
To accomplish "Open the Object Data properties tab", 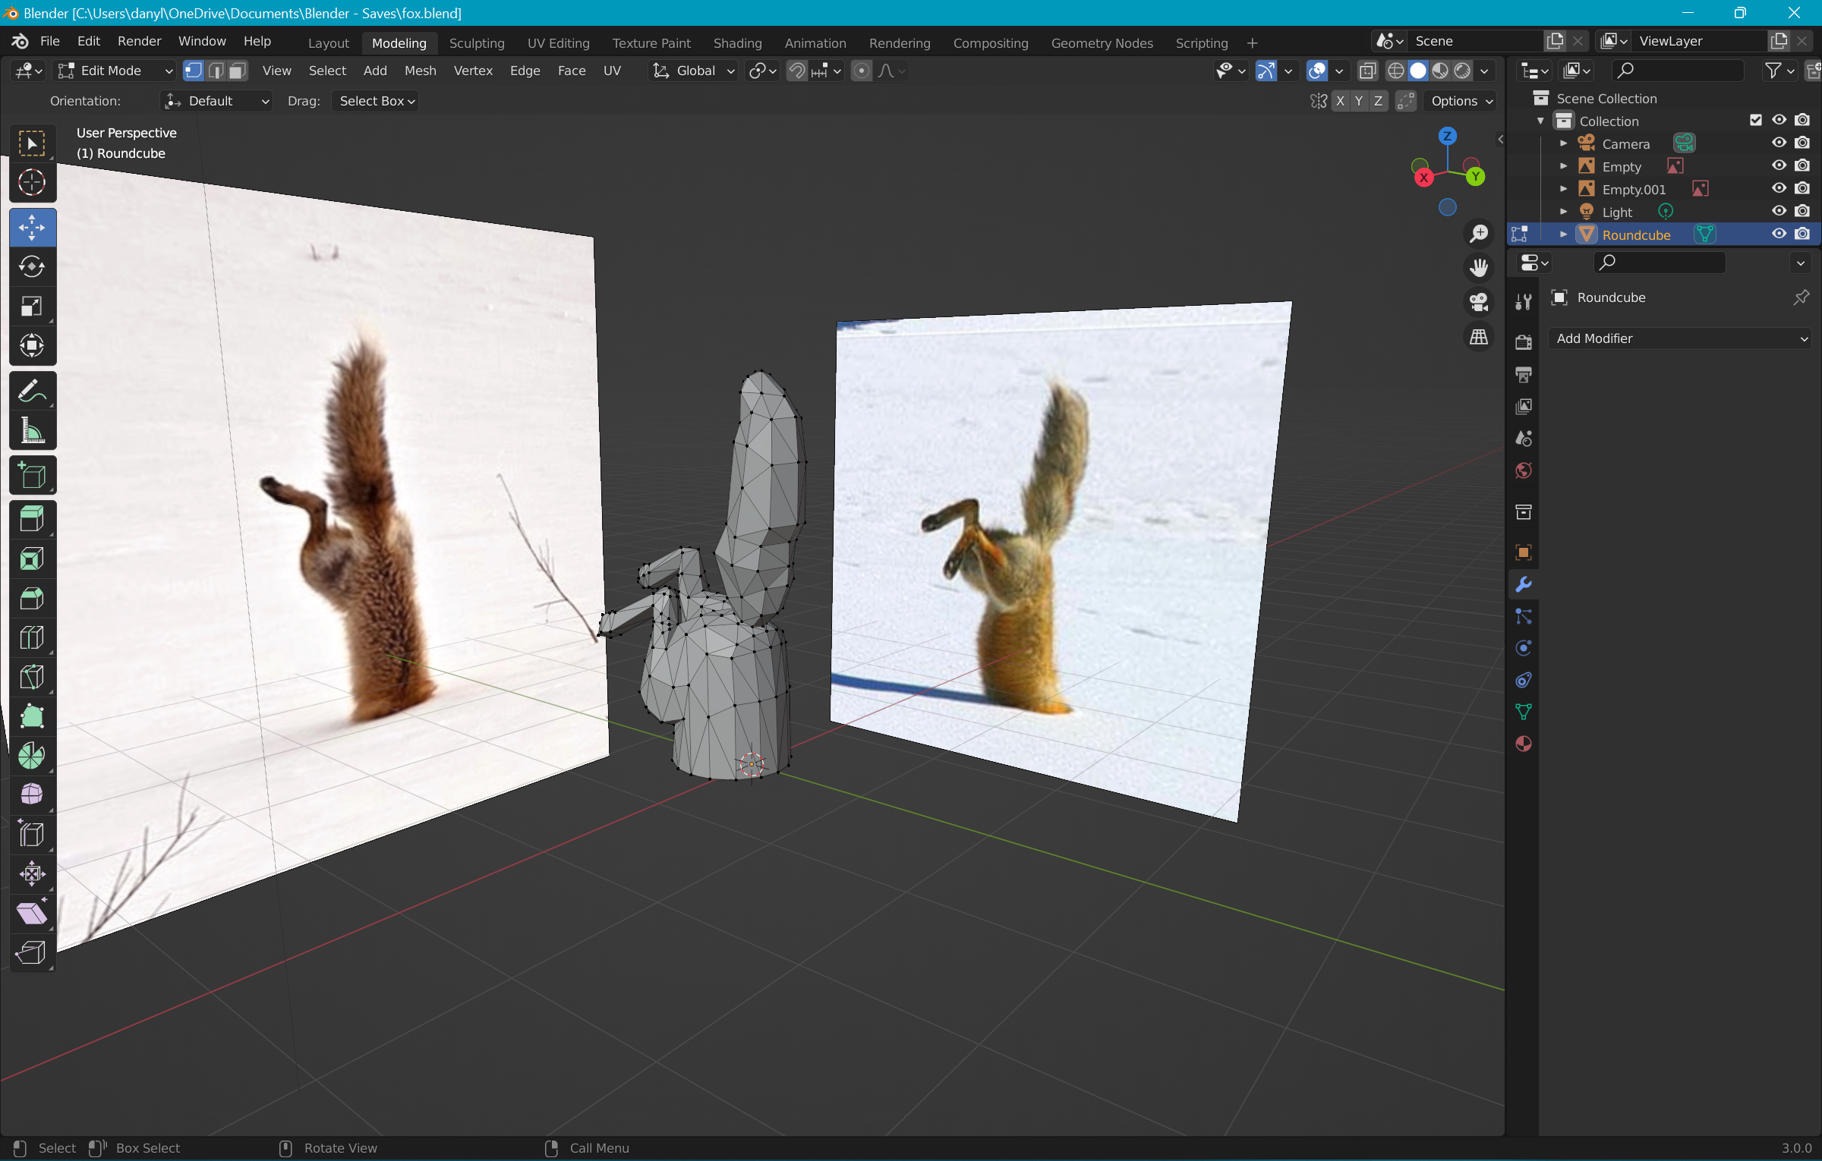I will click(x=1523, y=712).
